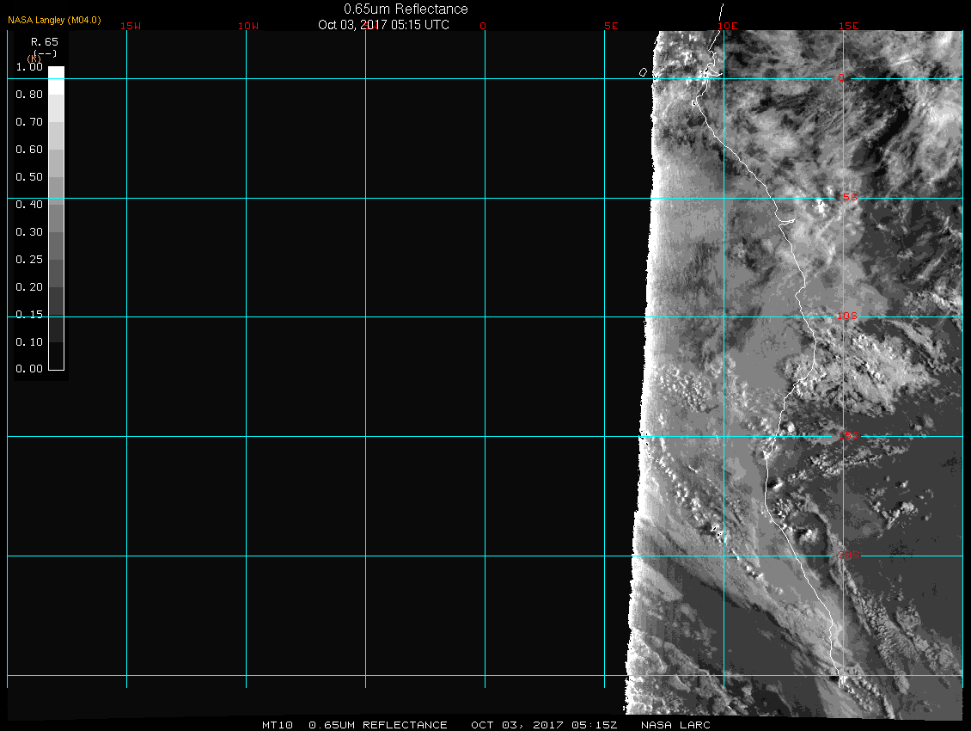Click the small island outline west of the coast
971x731 pixels.
[x=644, y=72]
